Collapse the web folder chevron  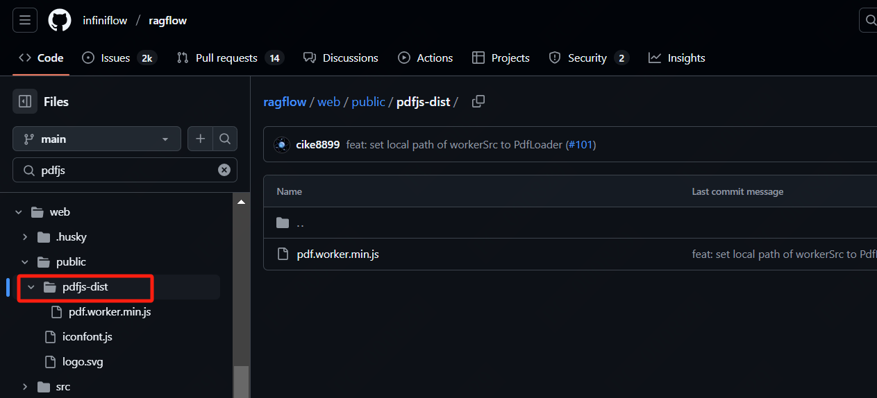click(19, 212)
